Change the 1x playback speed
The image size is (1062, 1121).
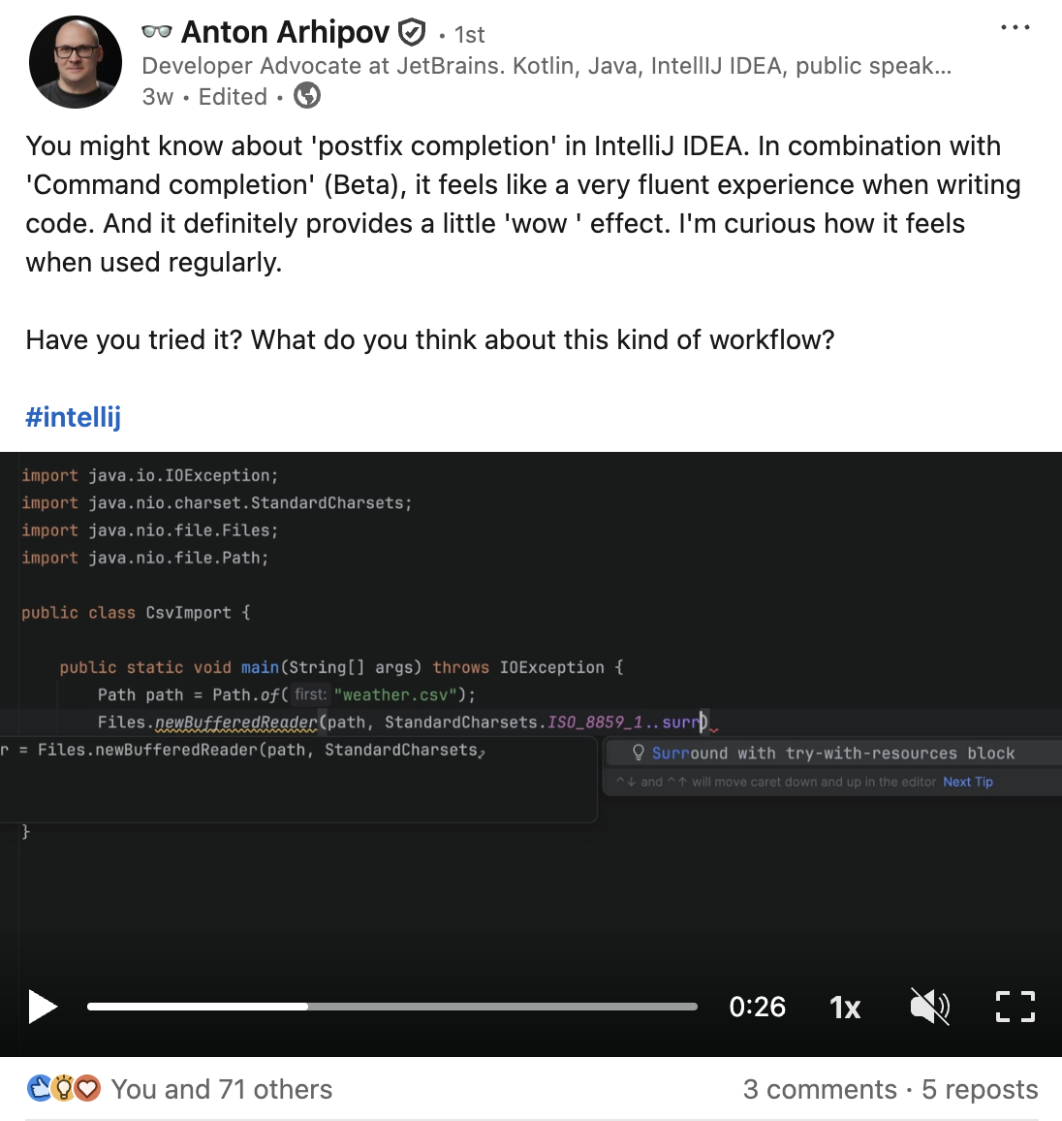845,1008
